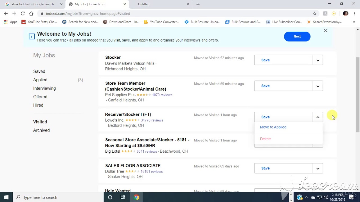Expand options for Dave's Markets Stocker job
360x202 pixels.
click(318, 60)
